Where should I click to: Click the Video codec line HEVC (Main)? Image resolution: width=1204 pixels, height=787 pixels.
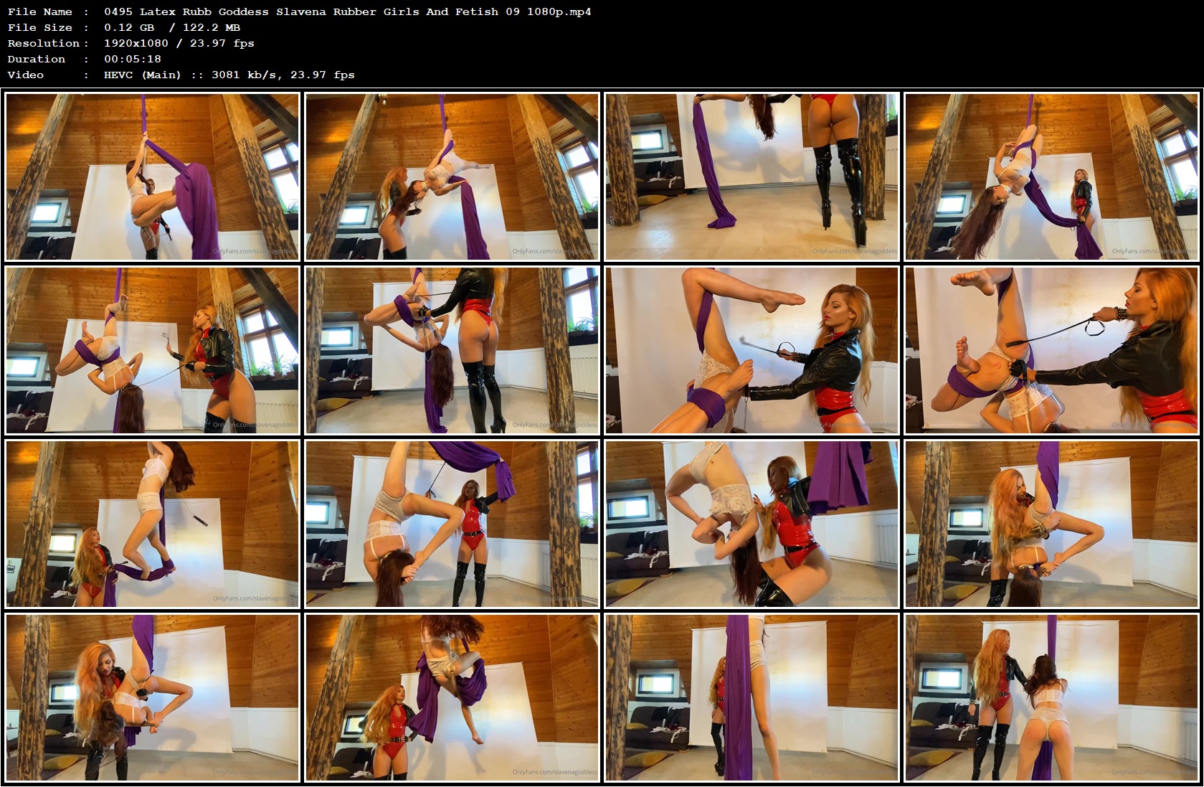coord(142,75)
